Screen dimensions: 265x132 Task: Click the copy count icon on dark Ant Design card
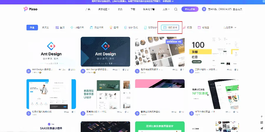click(x=123, y=70)
